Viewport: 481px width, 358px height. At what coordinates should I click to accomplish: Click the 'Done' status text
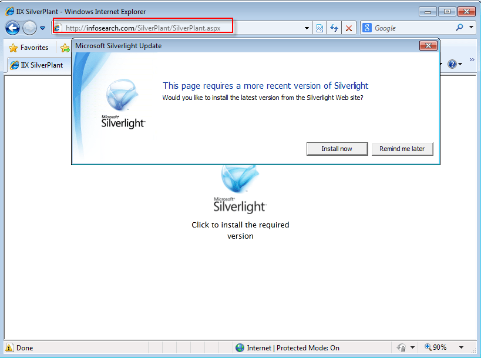pyautogui.click(x=25, y=348)
